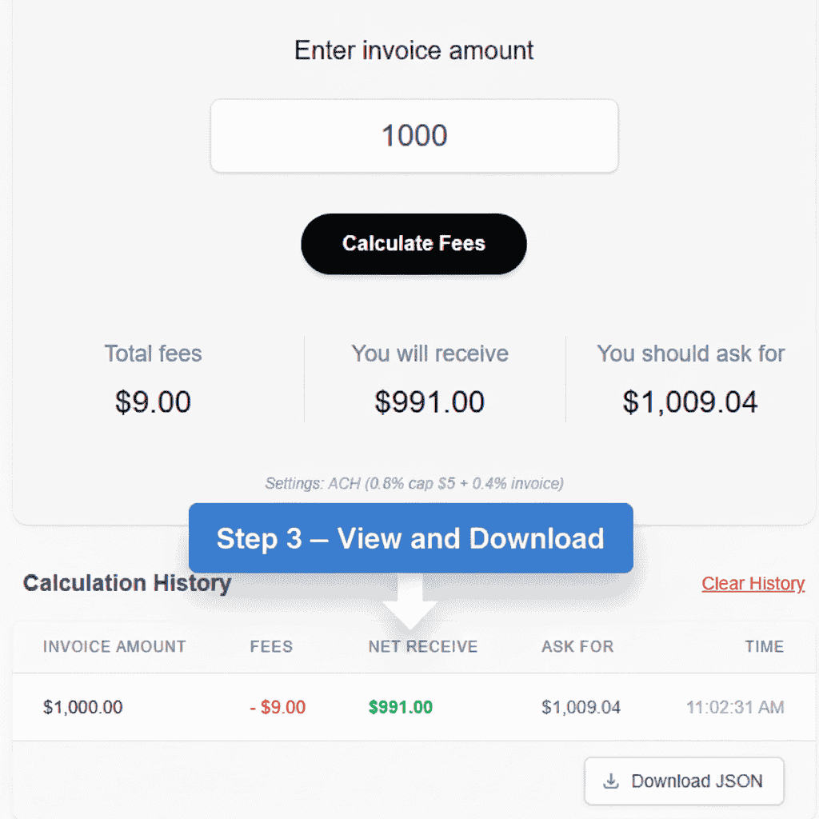Select the $1,009.04 cell in history row
Image resolution: width=819 pixels, height=819 pixels.
[581, 707]
